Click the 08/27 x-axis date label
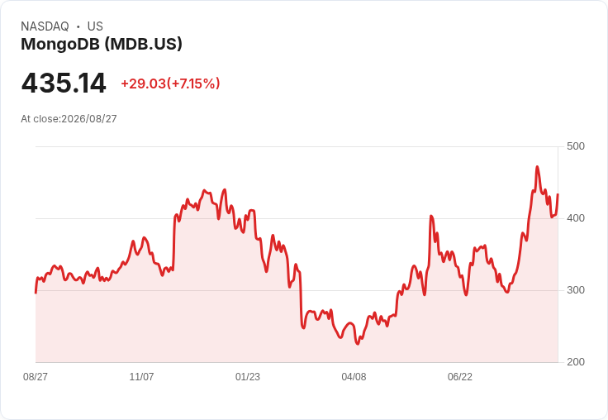608x420 pixels. click(36, 376)
